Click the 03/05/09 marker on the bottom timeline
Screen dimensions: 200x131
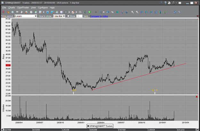[x=93, y=130]
